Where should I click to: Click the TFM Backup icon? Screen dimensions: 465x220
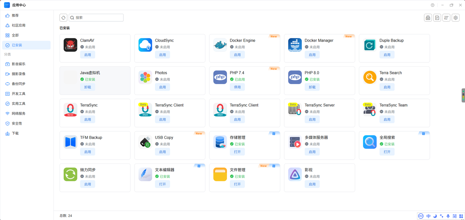click(x=70, y=142)
